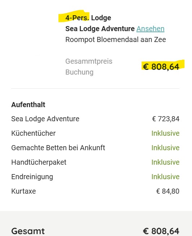Click the € 723,84 amount
Viewport: 192px width, 236px height.
click(166, 119)
